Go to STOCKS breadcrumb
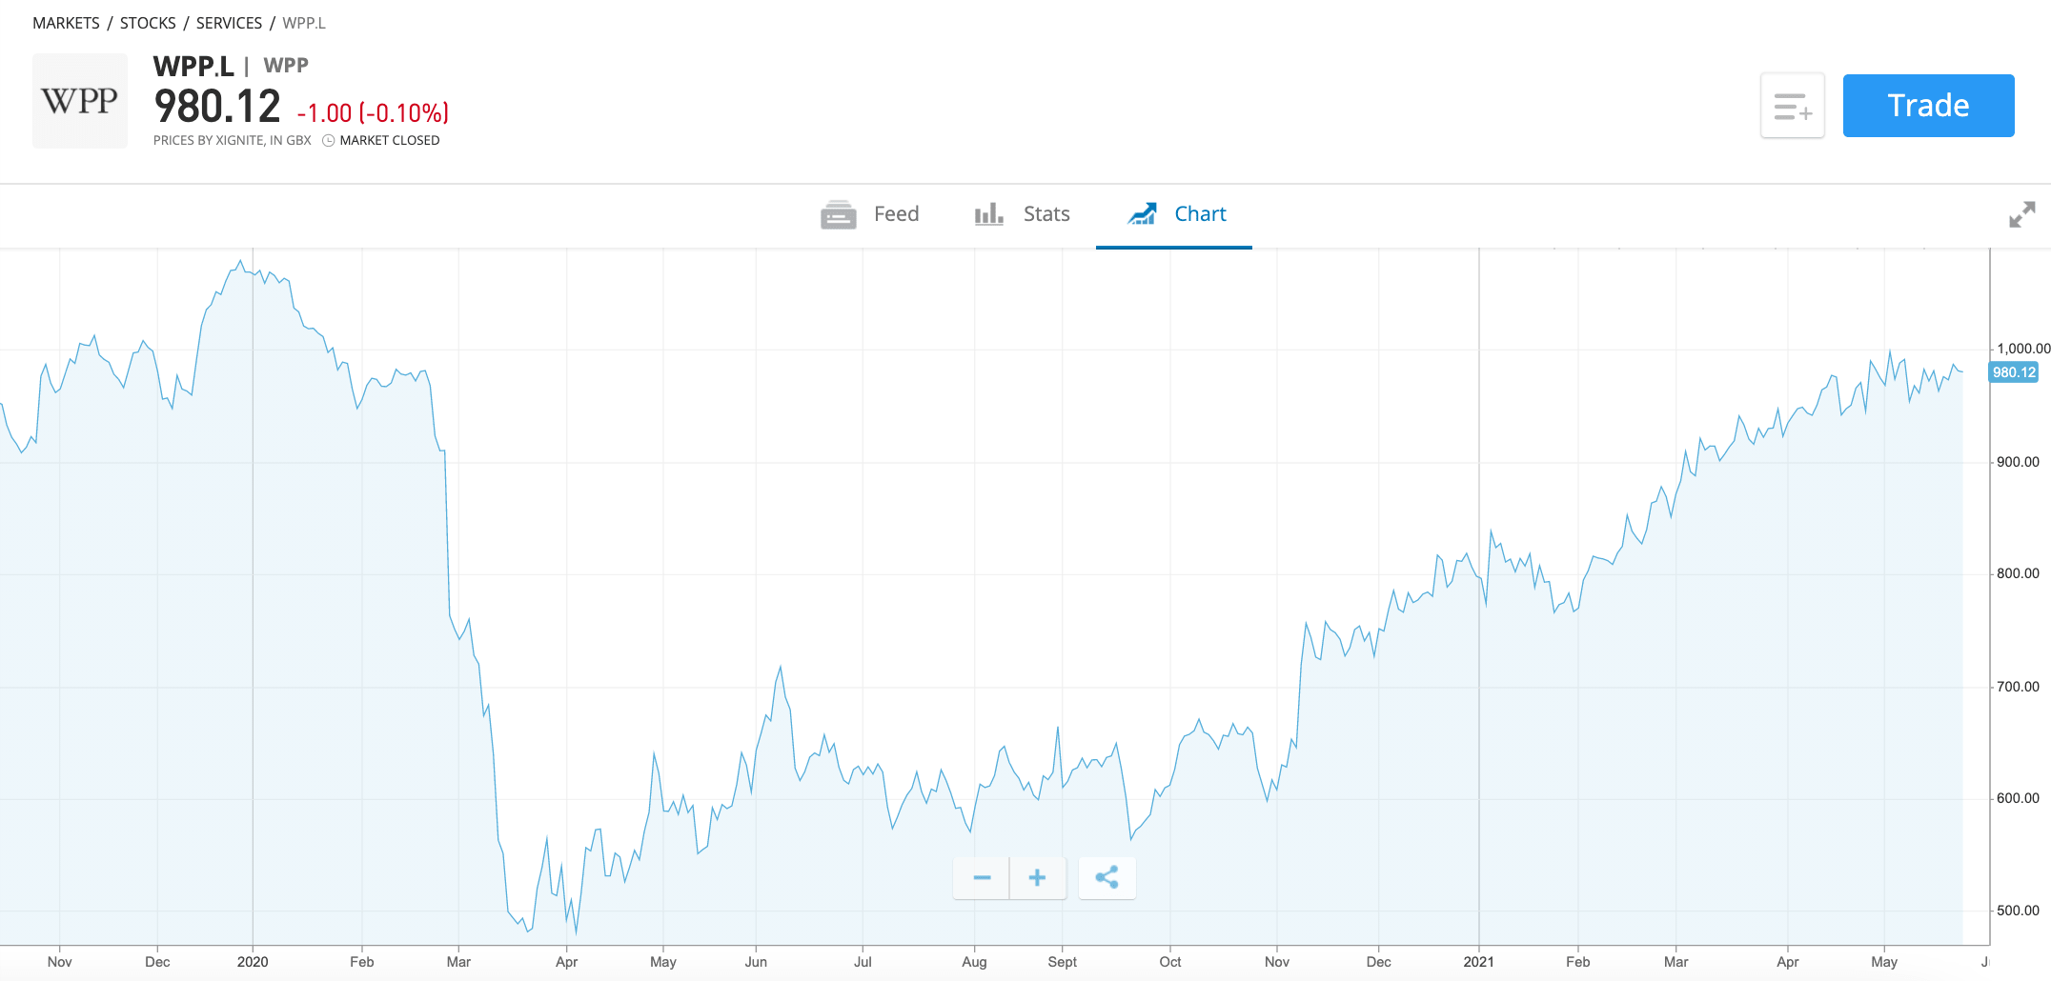2051x981 pixels. tap(148, 23)
